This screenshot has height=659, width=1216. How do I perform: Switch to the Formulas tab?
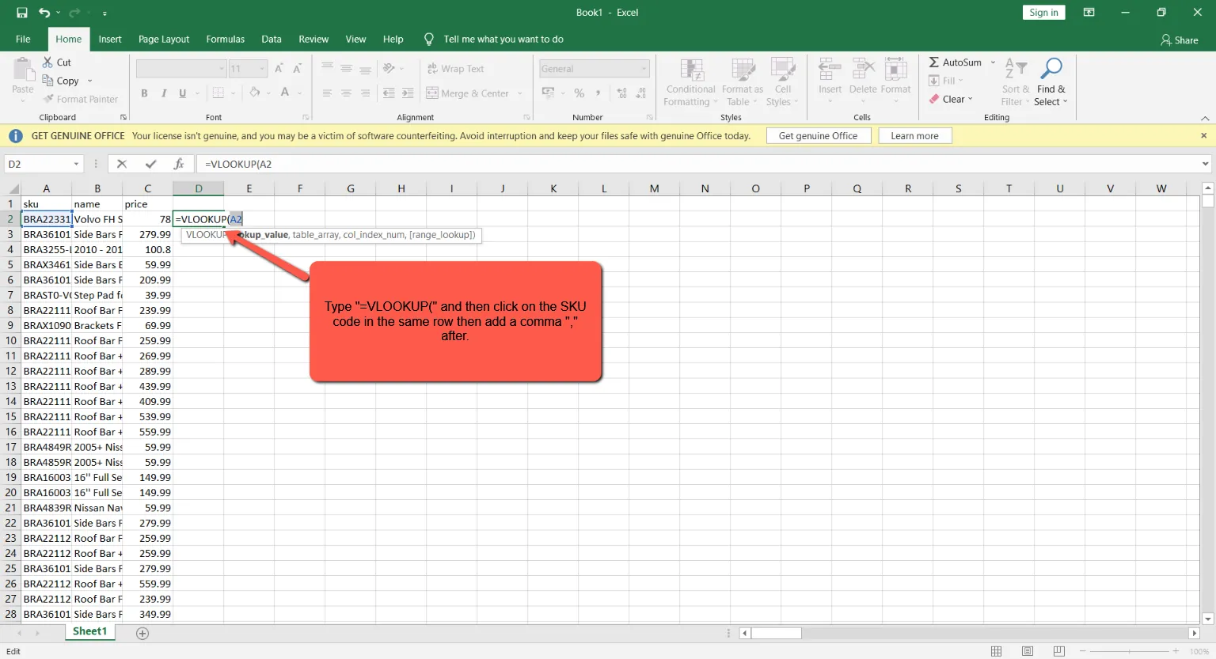[x=226, y=39]
